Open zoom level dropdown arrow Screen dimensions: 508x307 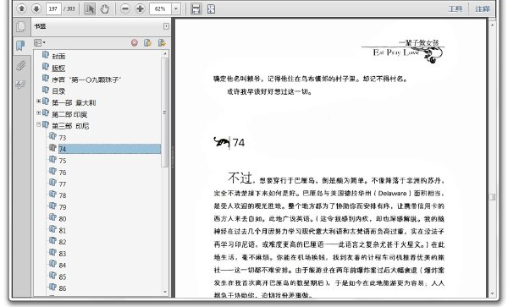tap(176, 8)
